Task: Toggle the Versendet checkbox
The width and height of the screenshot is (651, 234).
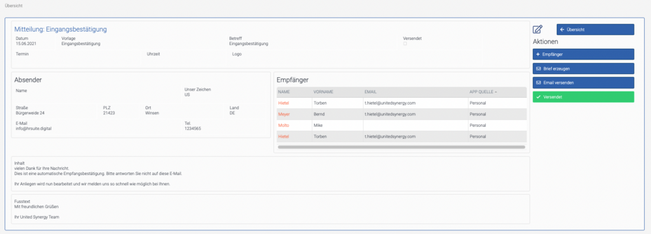Action: 405,44
